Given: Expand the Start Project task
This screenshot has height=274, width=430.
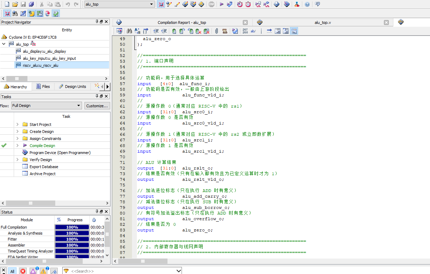Looking at the screenshot, I should 18,125.
